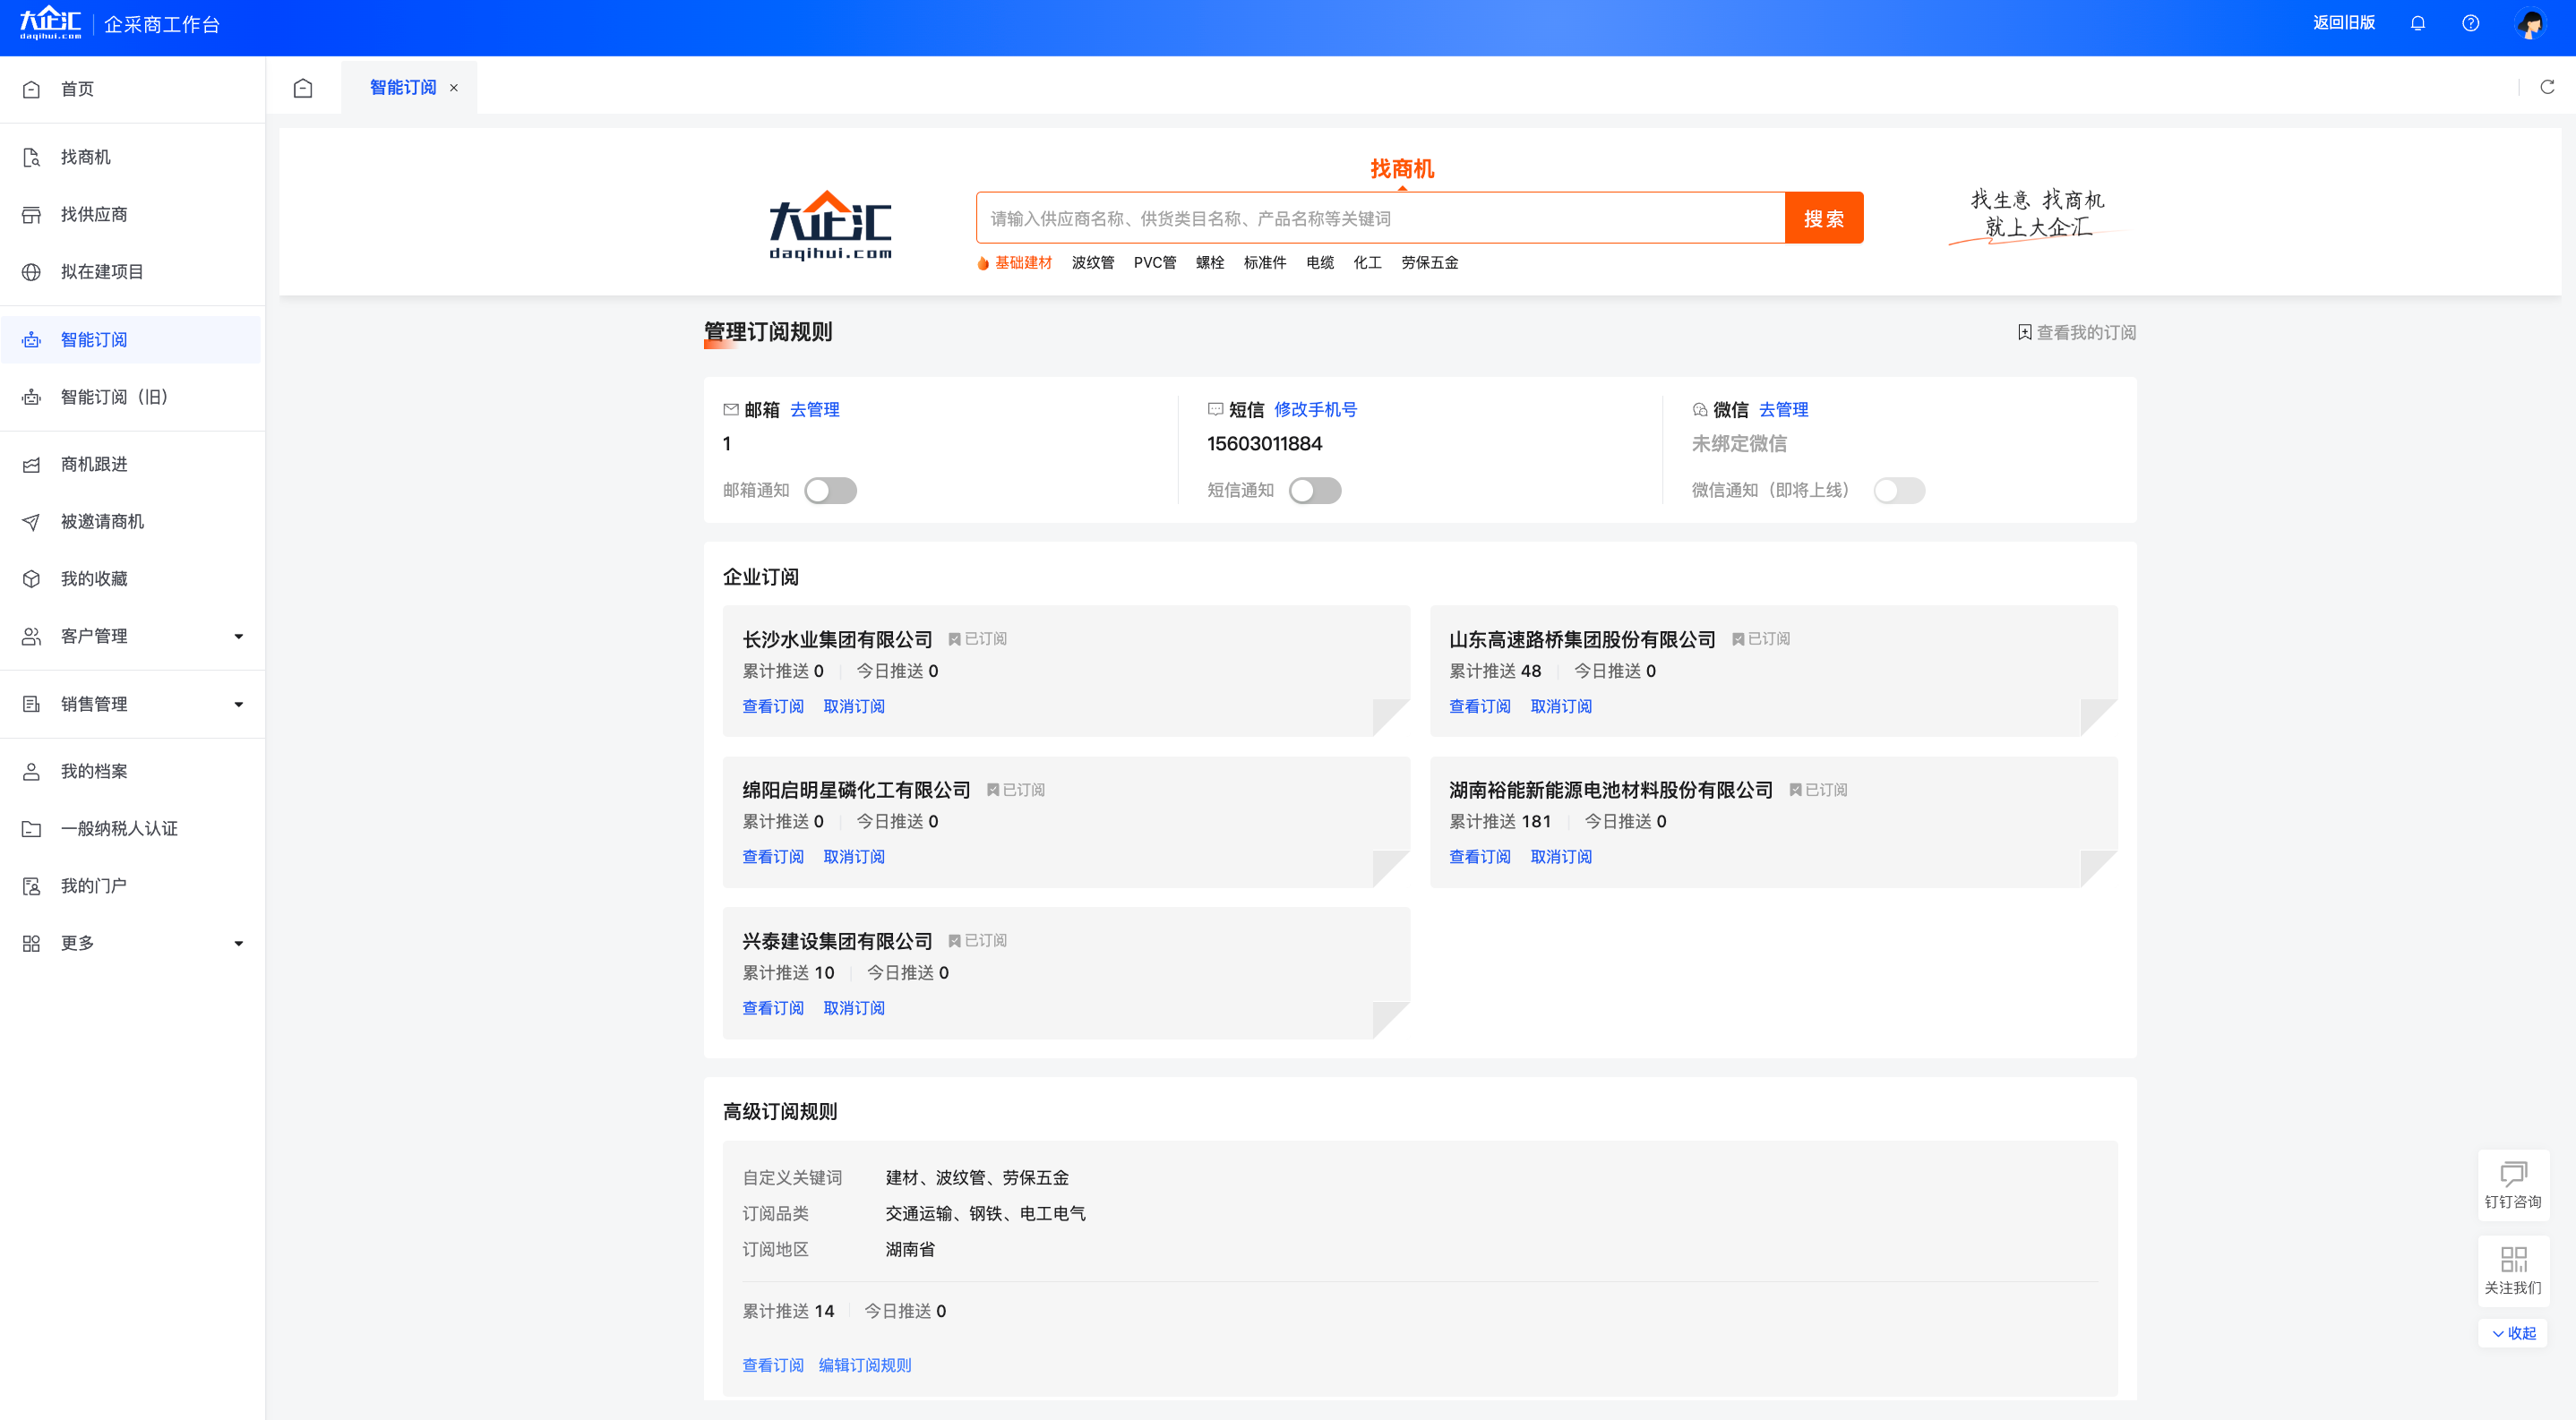Click the phone number 15603011884
This screenshot has height=1420, width=2576.
[x=1264, y=444]
